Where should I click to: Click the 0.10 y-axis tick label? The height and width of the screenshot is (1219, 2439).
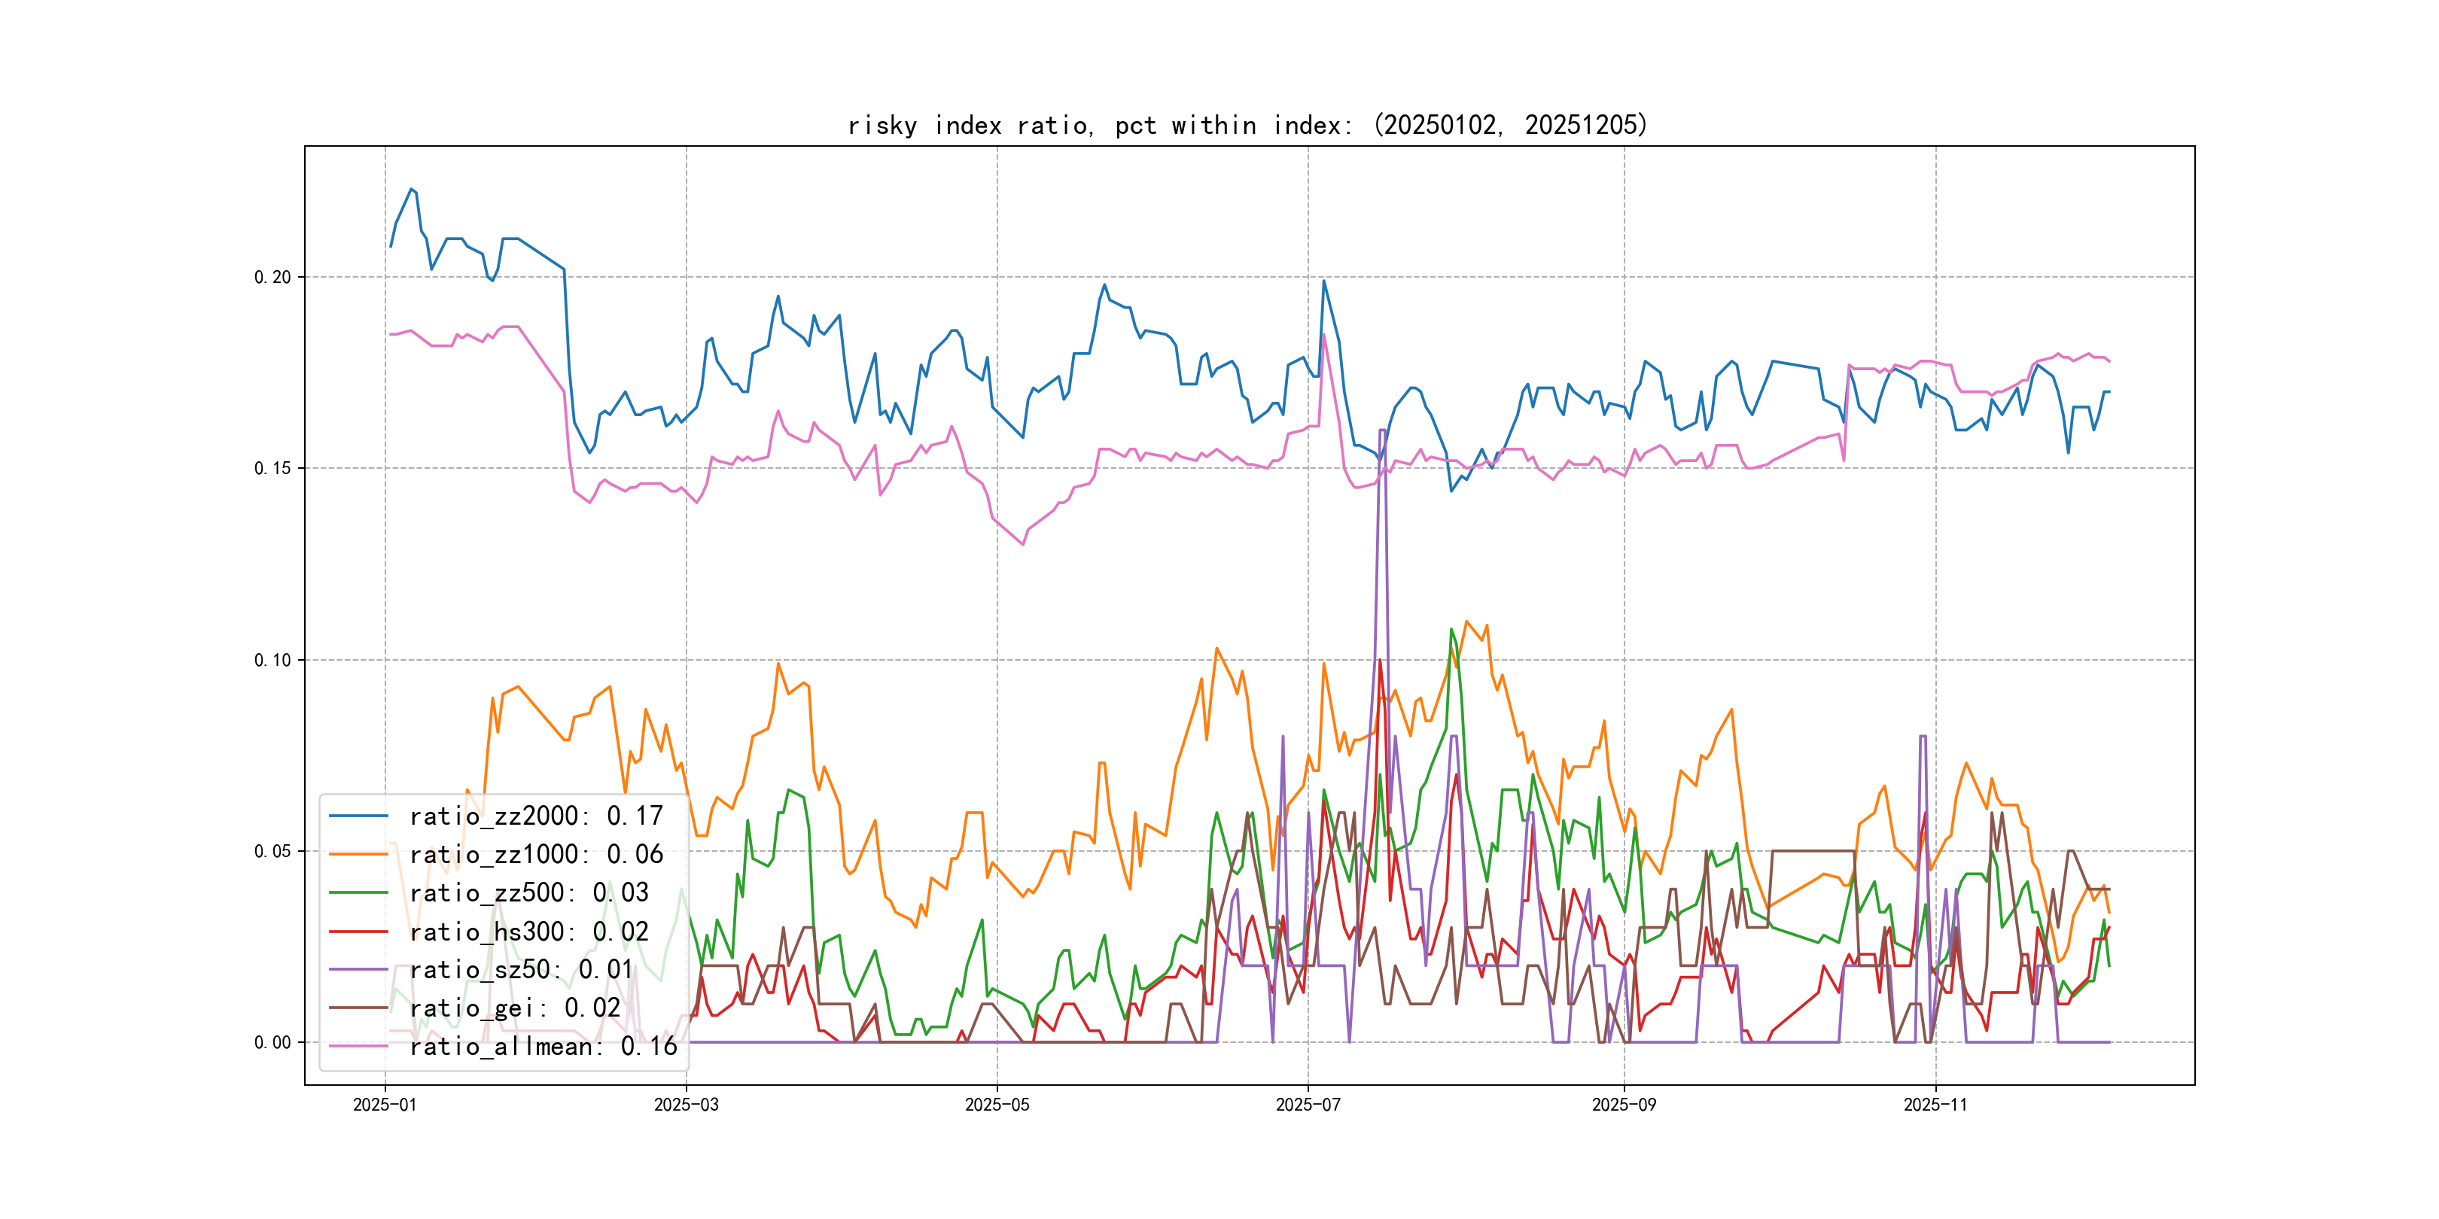272,660
